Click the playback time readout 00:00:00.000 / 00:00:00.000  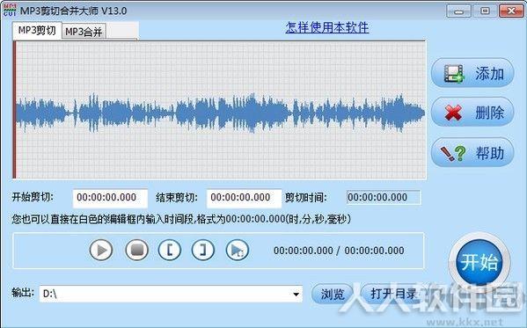click(339, 251)
